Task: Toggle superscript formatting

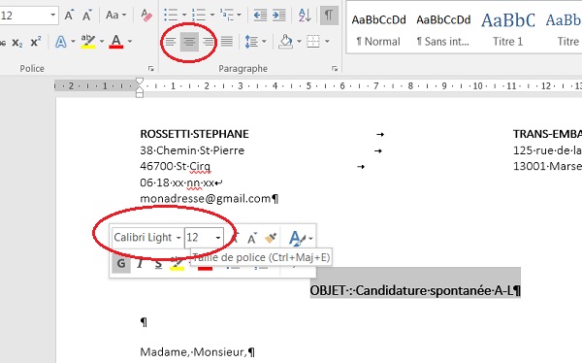Action: 36,42
